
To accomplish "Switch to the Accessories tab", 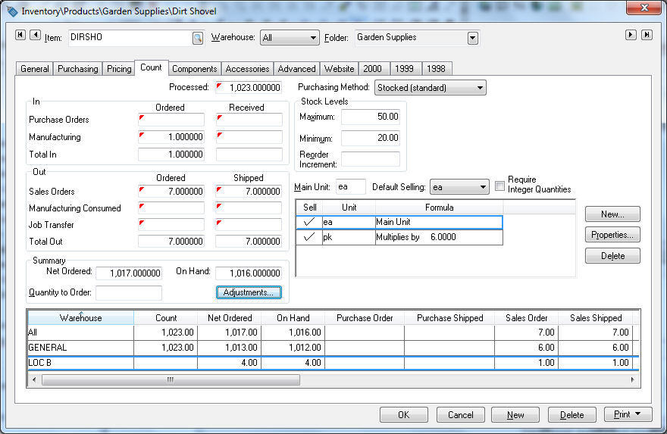I will [x=247, y=69].
